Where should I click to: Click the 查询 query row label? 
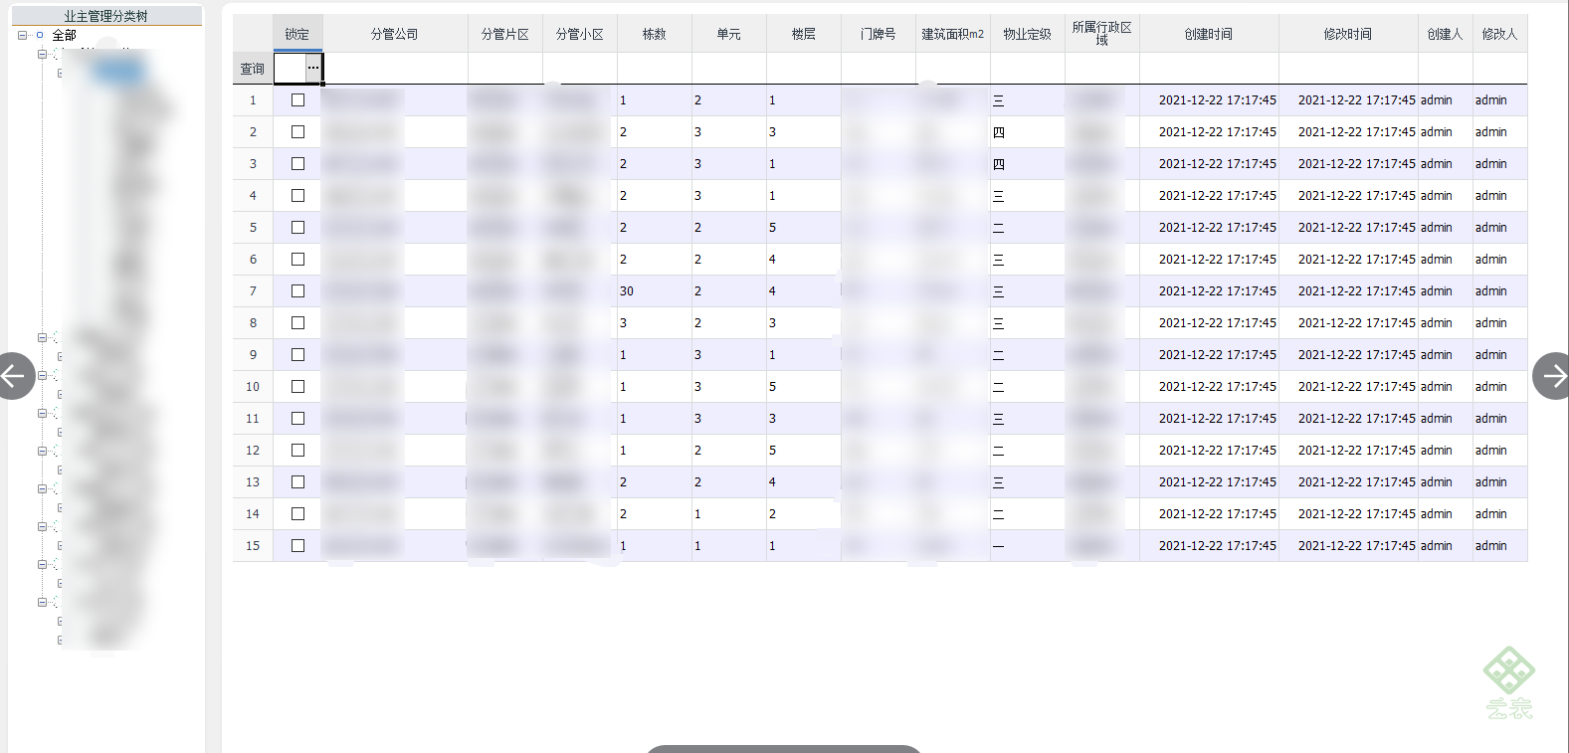pyautogui.click(x=253, y=69)
